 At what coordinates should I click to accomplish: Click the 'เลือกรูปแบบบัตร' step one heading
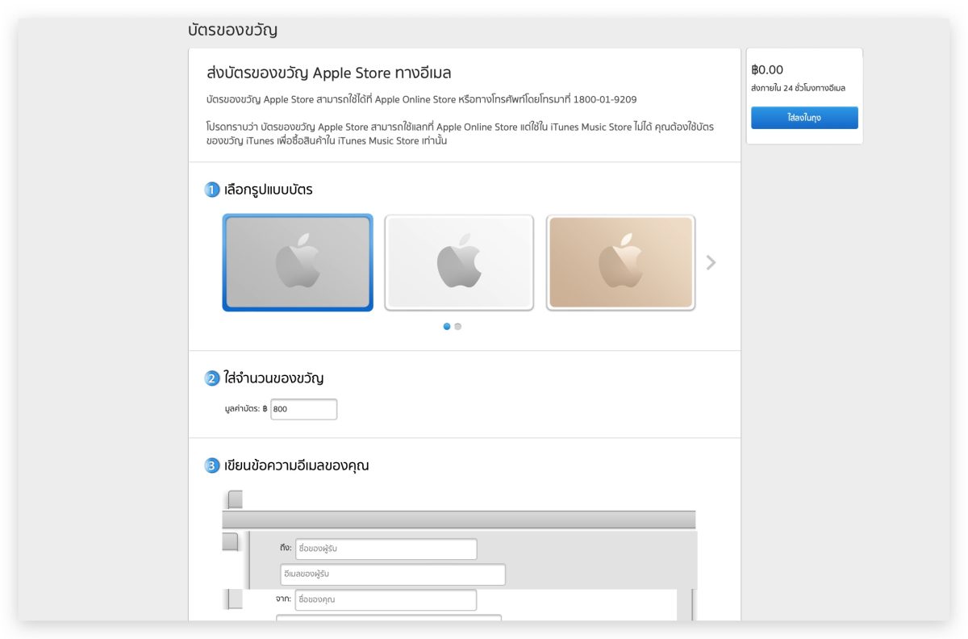[269, 190]
